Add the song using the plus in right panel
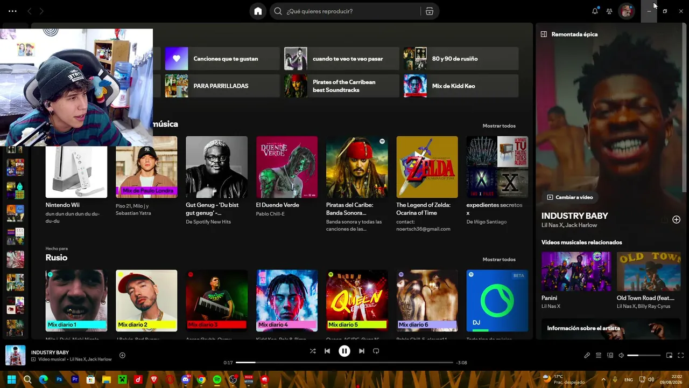This screenshot has height=388, width=689. coord(677,219)
